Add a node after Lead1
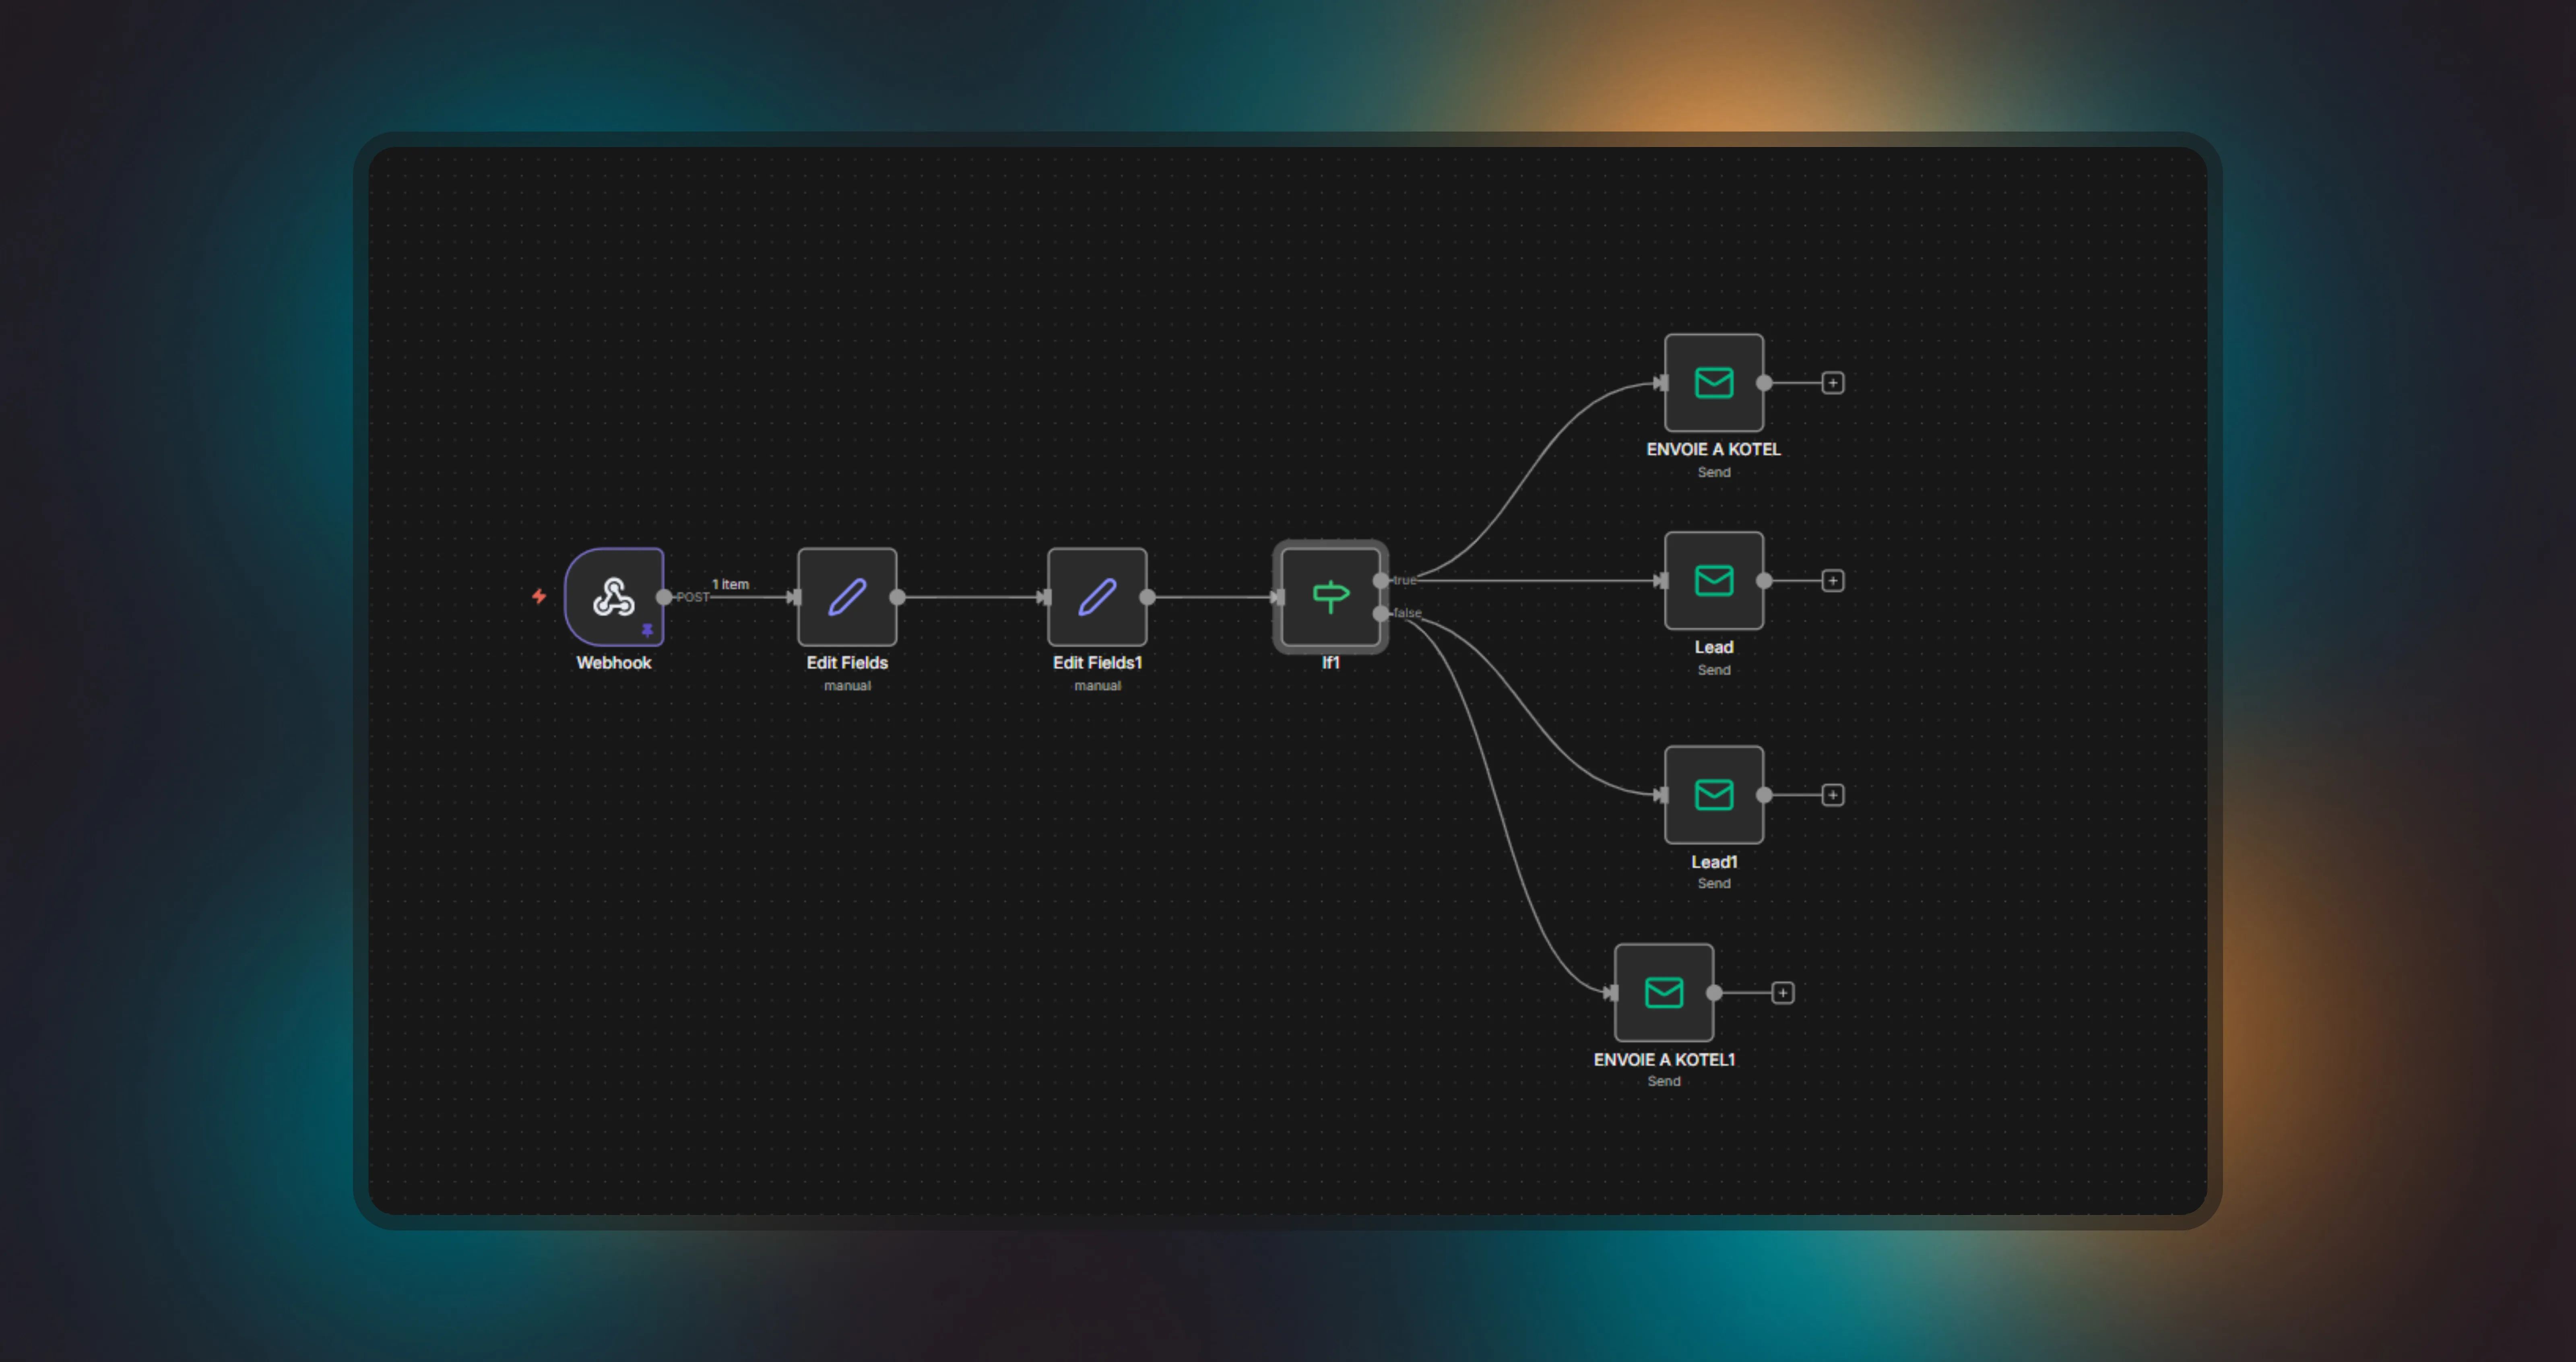The width and height of the screenshot is (2576, 1362). [x=1833, y=794]
